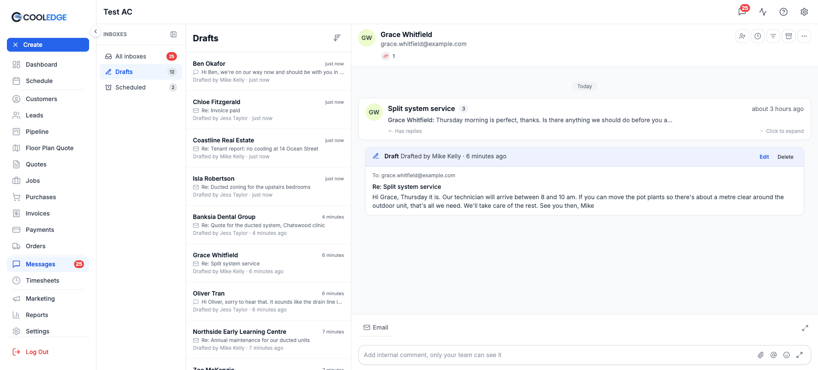Expand the comment box to full size
This screenshot has height=370, width=818.
point(799,355)
